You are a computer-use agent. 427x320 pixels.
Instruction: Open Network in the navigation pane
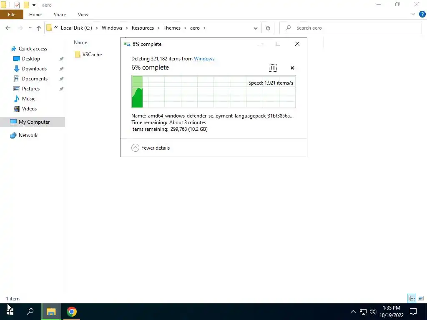click(x=28, y=135)
